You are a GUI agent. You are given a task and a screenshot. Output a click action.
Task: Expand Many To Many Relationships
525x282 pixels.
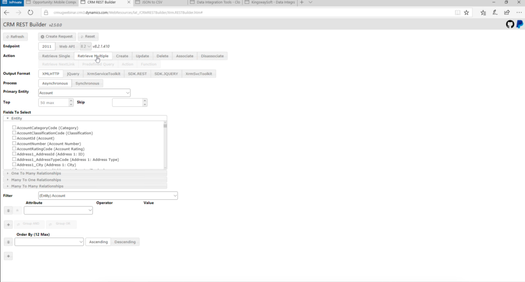(x=85, y=186)
